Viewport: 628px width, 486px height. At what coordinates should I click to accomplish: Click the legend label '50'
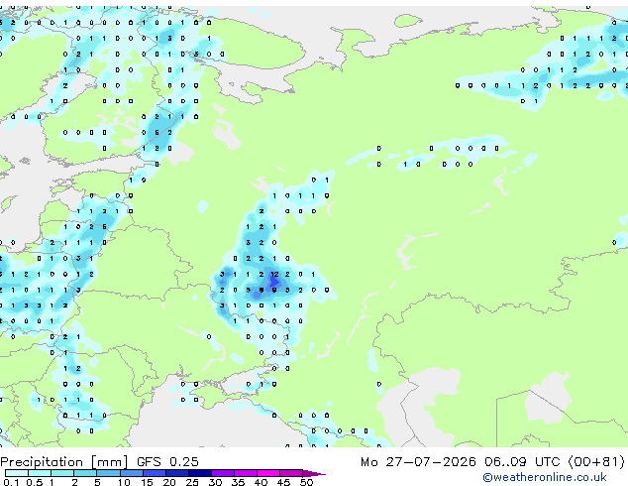tap(306, 482)
